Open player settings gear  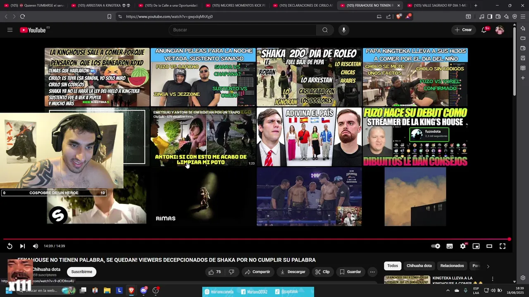tap(463, 246)
